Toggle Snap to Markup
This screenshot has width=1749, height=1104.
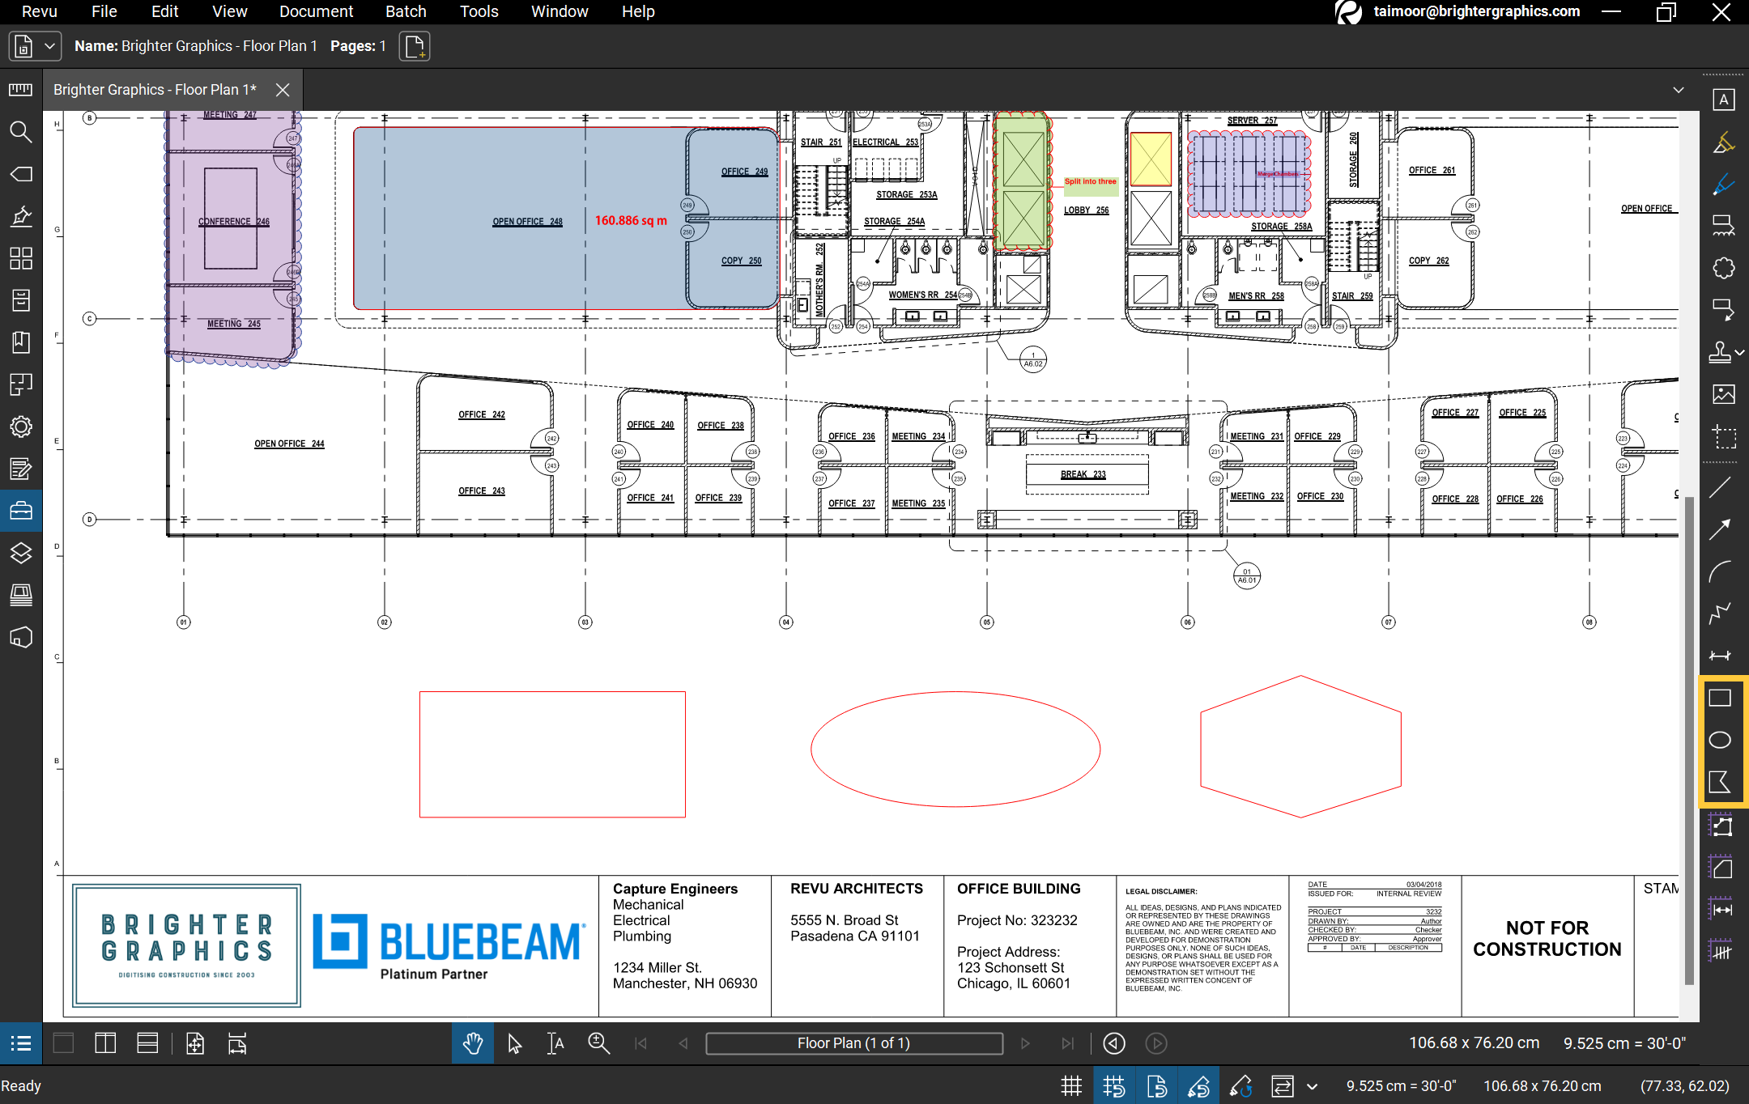tap(1198, 1086)
